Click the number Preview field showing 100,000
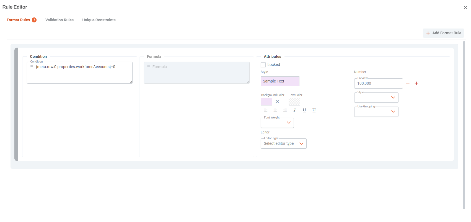 (x=379, y=83)
